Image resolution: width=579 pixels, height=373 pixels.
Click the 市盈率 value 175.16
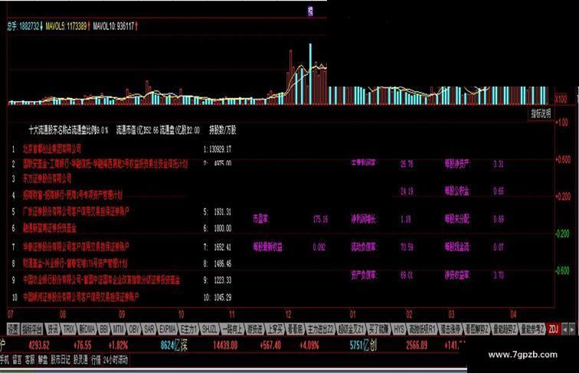(320, 219)
